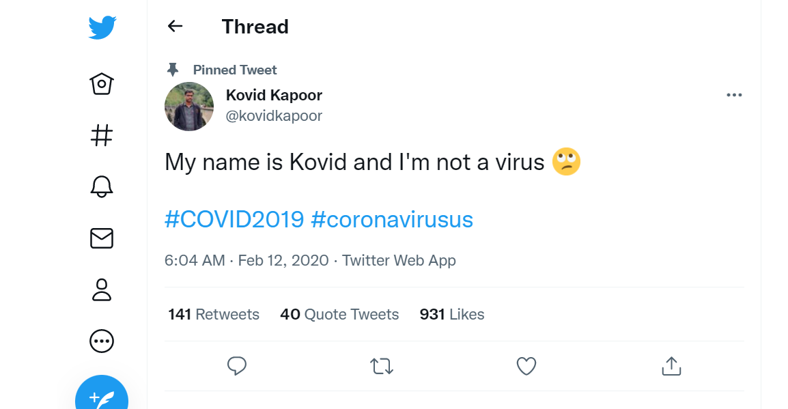Image resolution: width=788 pixels, height=409 pixels.
Task: View the 141 Retweets list
Action: coord(214,314)
